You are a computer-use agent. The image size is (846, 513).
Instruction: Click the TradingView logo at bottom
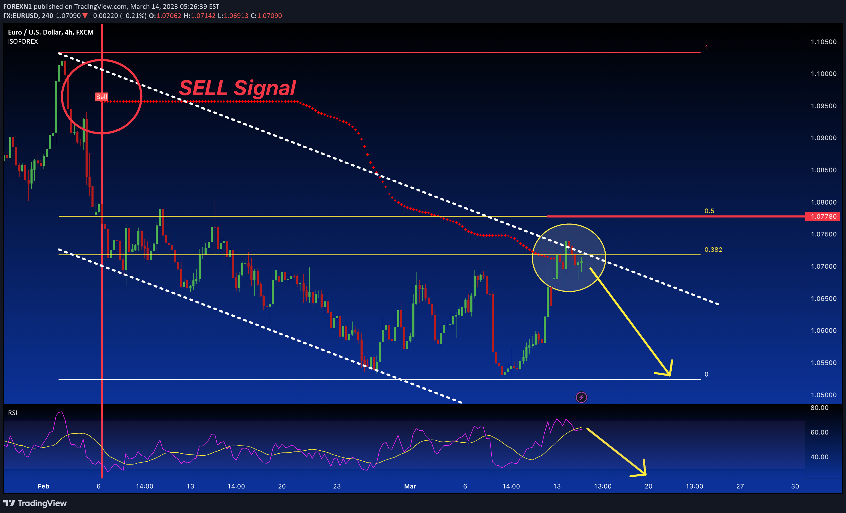35,503
